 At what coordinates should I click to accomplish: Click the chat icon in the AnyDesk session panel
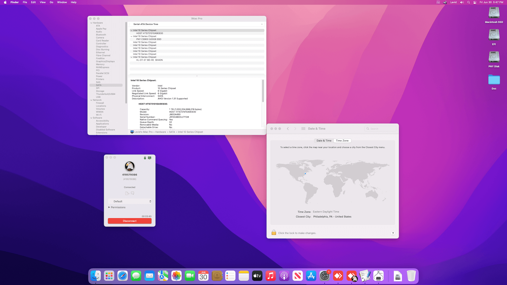tap(133, 193)
